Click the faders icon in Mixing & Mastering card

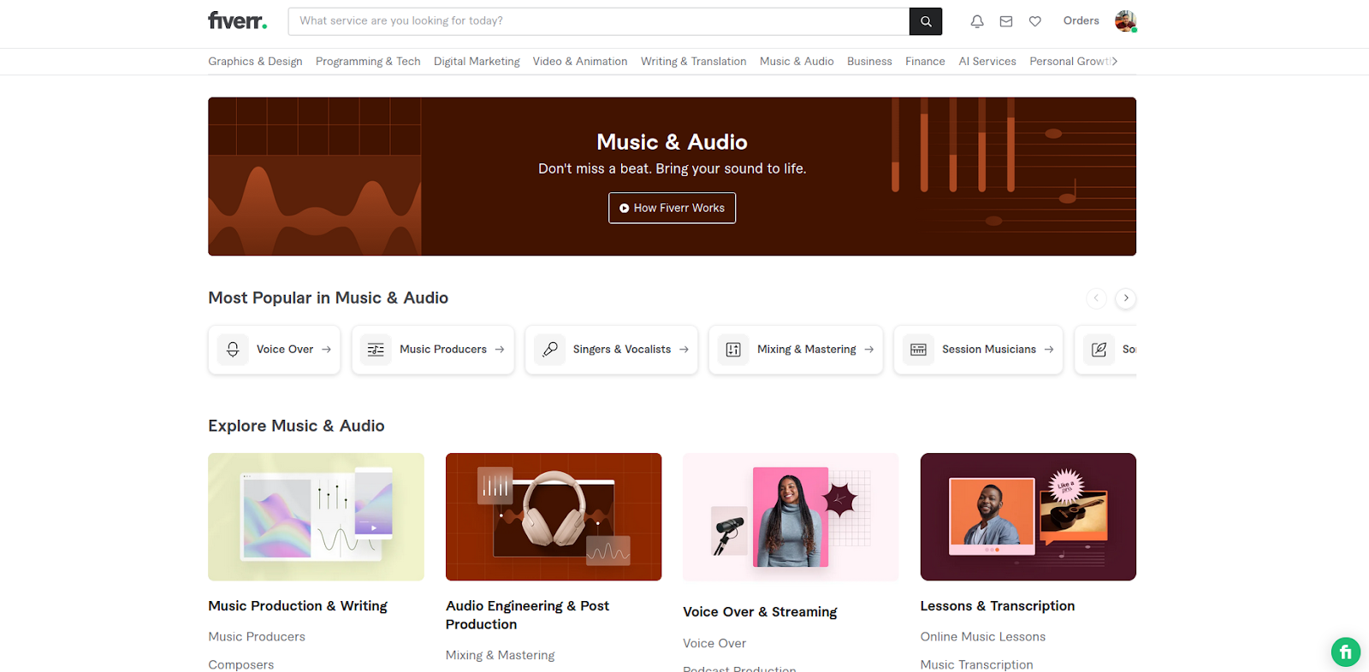tap(733, 350)
